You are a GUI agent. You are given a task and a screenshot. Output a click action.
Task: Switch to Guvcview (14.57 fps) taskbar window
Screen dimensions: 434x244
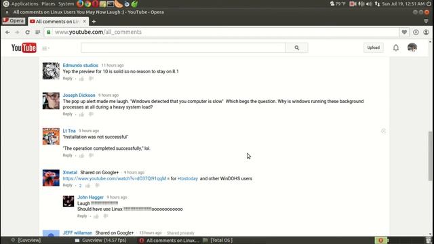[101, 240]
